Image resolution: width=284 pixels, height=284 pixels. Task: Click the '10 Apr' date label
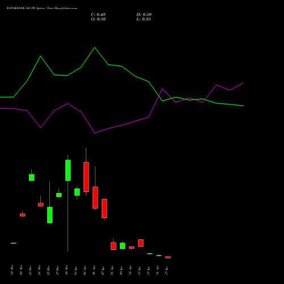(130, 270)
